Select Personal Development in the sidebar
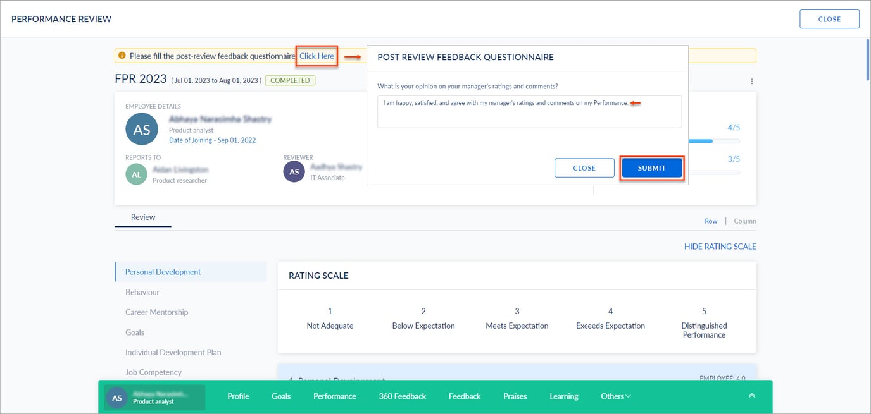Screen dimensions: 871x414 click(191, 272)
